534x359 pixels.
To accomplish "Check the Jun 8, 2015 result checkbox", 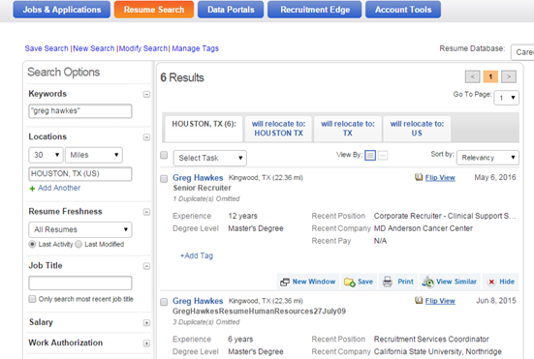I will pos(164,302).
